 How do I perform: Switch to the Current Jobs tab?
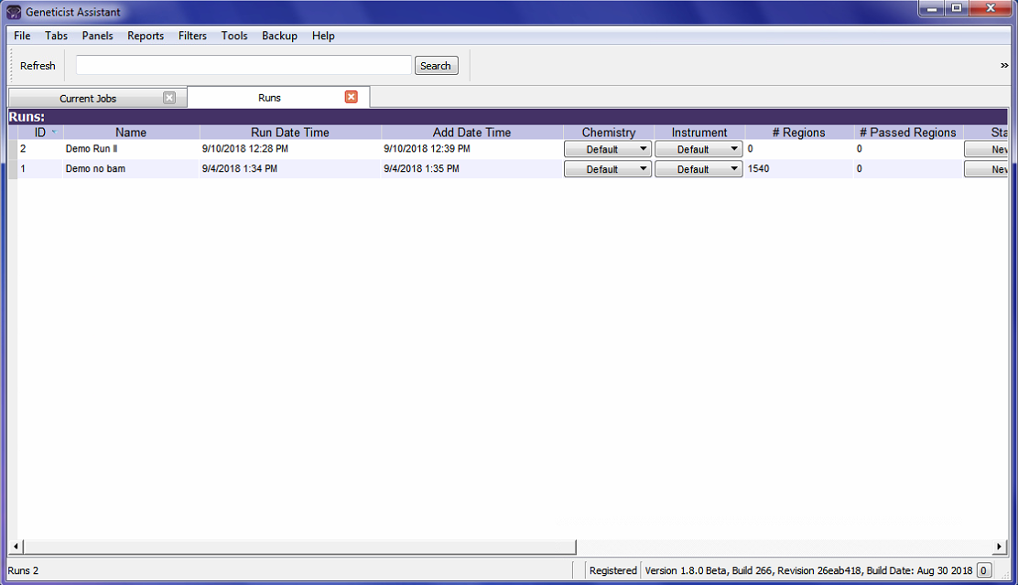pos(88,98)
